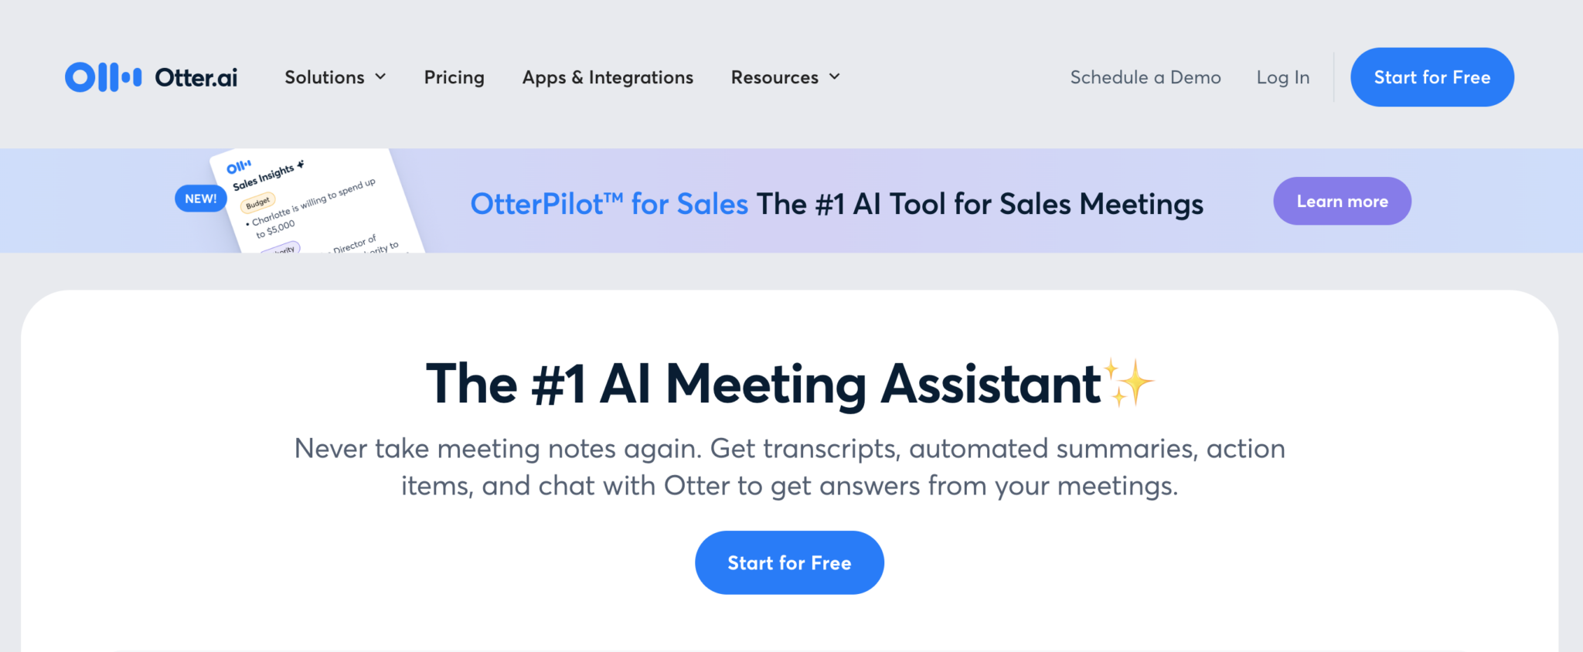The width and height of the screenshot is (1583, 652).
Task: Select Apps & Integrations from navigation
Action: point(608,76)
